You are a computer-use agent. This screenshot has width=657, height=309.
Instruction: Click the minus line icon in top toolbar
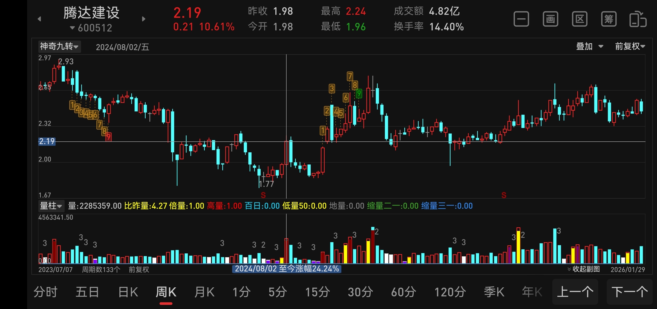tap(521, 19)
